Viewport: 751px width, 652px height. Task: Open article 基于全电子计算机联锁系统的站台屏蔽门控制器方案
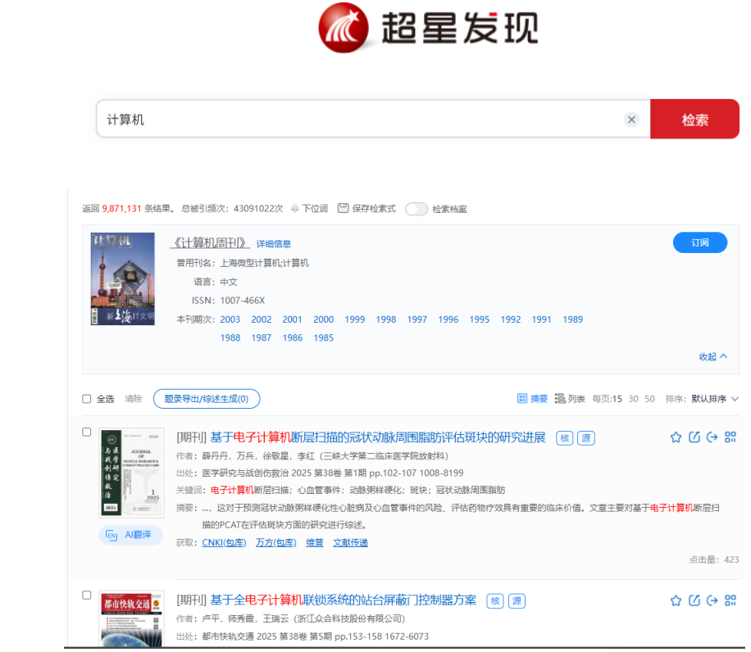pos(343,600)
